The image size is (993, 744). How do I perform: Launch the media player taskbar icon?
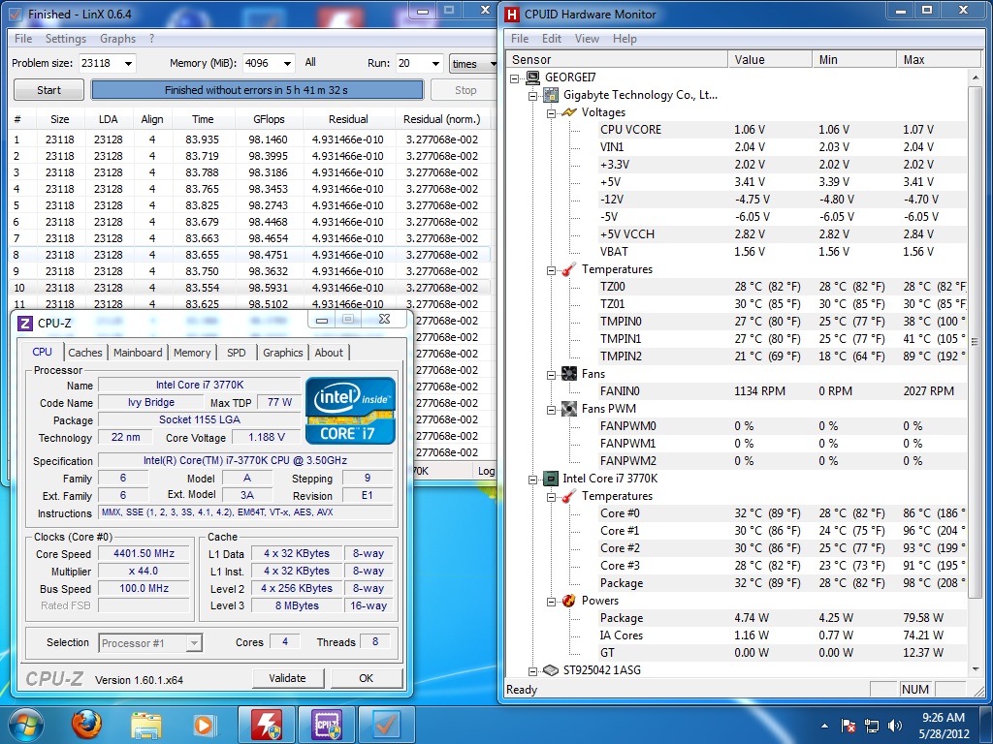click(204, 725)
